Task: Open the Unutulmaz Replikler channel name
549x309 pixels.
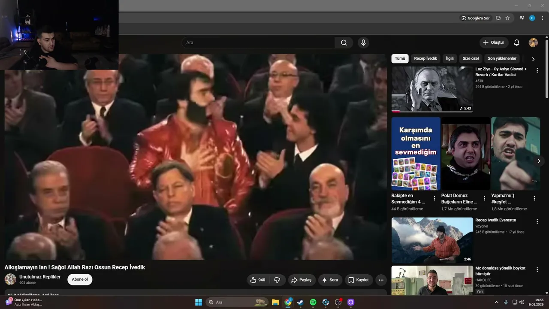Action: click(x=40, y=277)
